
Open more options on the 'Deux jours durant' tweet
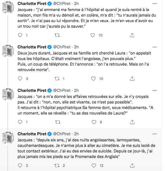[155, 47]
